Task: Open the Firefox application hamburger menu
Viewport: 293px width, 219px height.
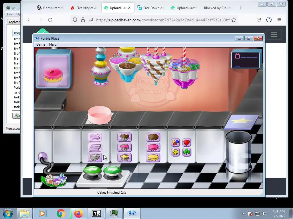Action: (x=279, y=20)
